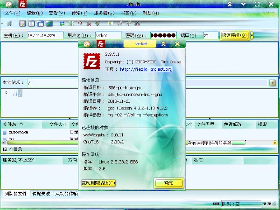Click the binoculars file search icon
Image resolution: width=280 pixels, height=210 pixels.
(x=137, y=23)
